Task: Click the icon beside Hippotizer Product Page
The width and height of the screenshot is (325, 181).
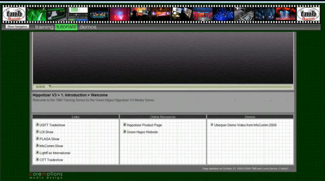Action: click(124, 125)
